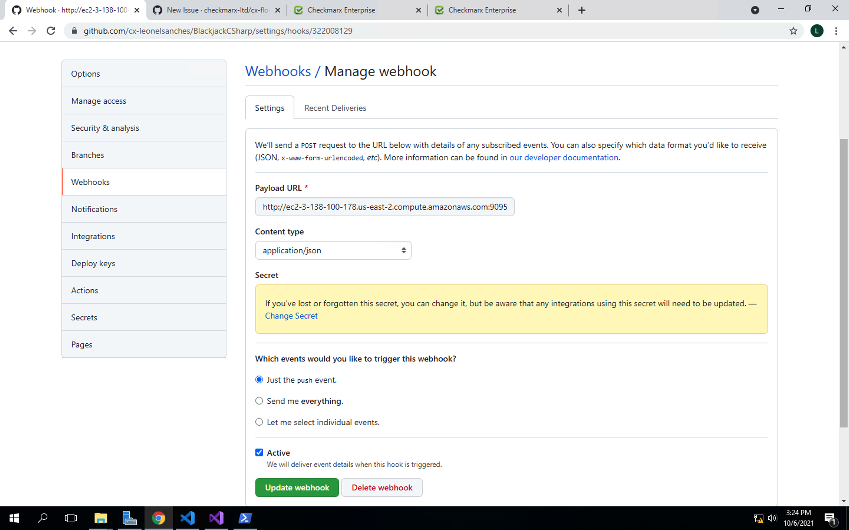The width and height of the screenshot is (849, 530).
Task: Click the Change Secret link
Action: pos(291,316)
